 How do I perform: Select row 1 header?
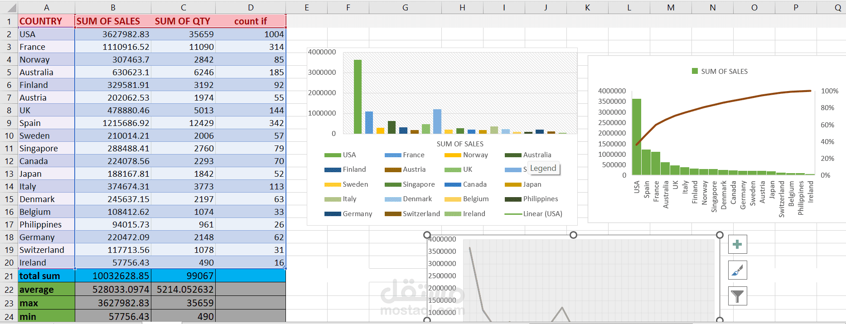tap(9, 21)
